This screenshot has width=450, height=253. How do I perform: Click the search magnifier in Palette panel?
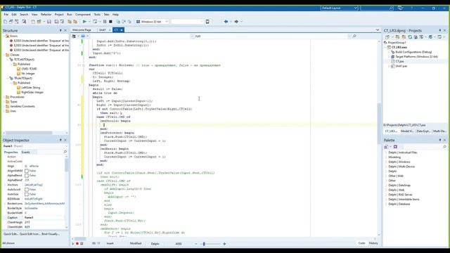click(444, 147)
